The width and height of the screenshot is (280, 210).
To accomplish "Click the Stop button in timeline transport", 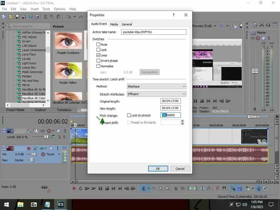I will 107,188.
